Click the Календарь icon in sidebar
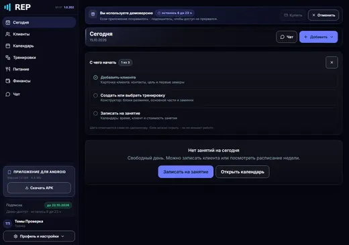This screenshot has width=349, height=245. click(x=8, y=46)
